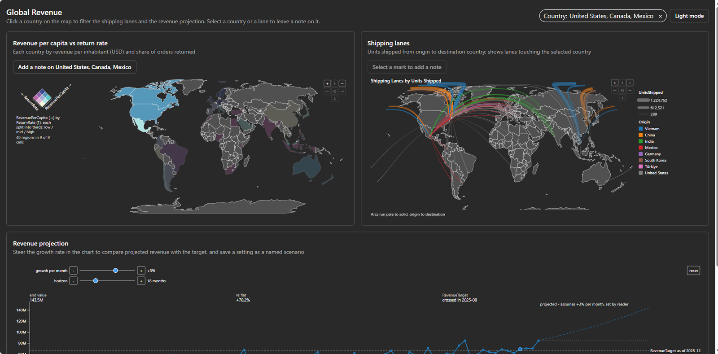Image resolution: width=718 pixels, height=354 pixels.
Task: Clear the Country filter with the x icon
Action: pyautogui.click(x=660, y=16)
